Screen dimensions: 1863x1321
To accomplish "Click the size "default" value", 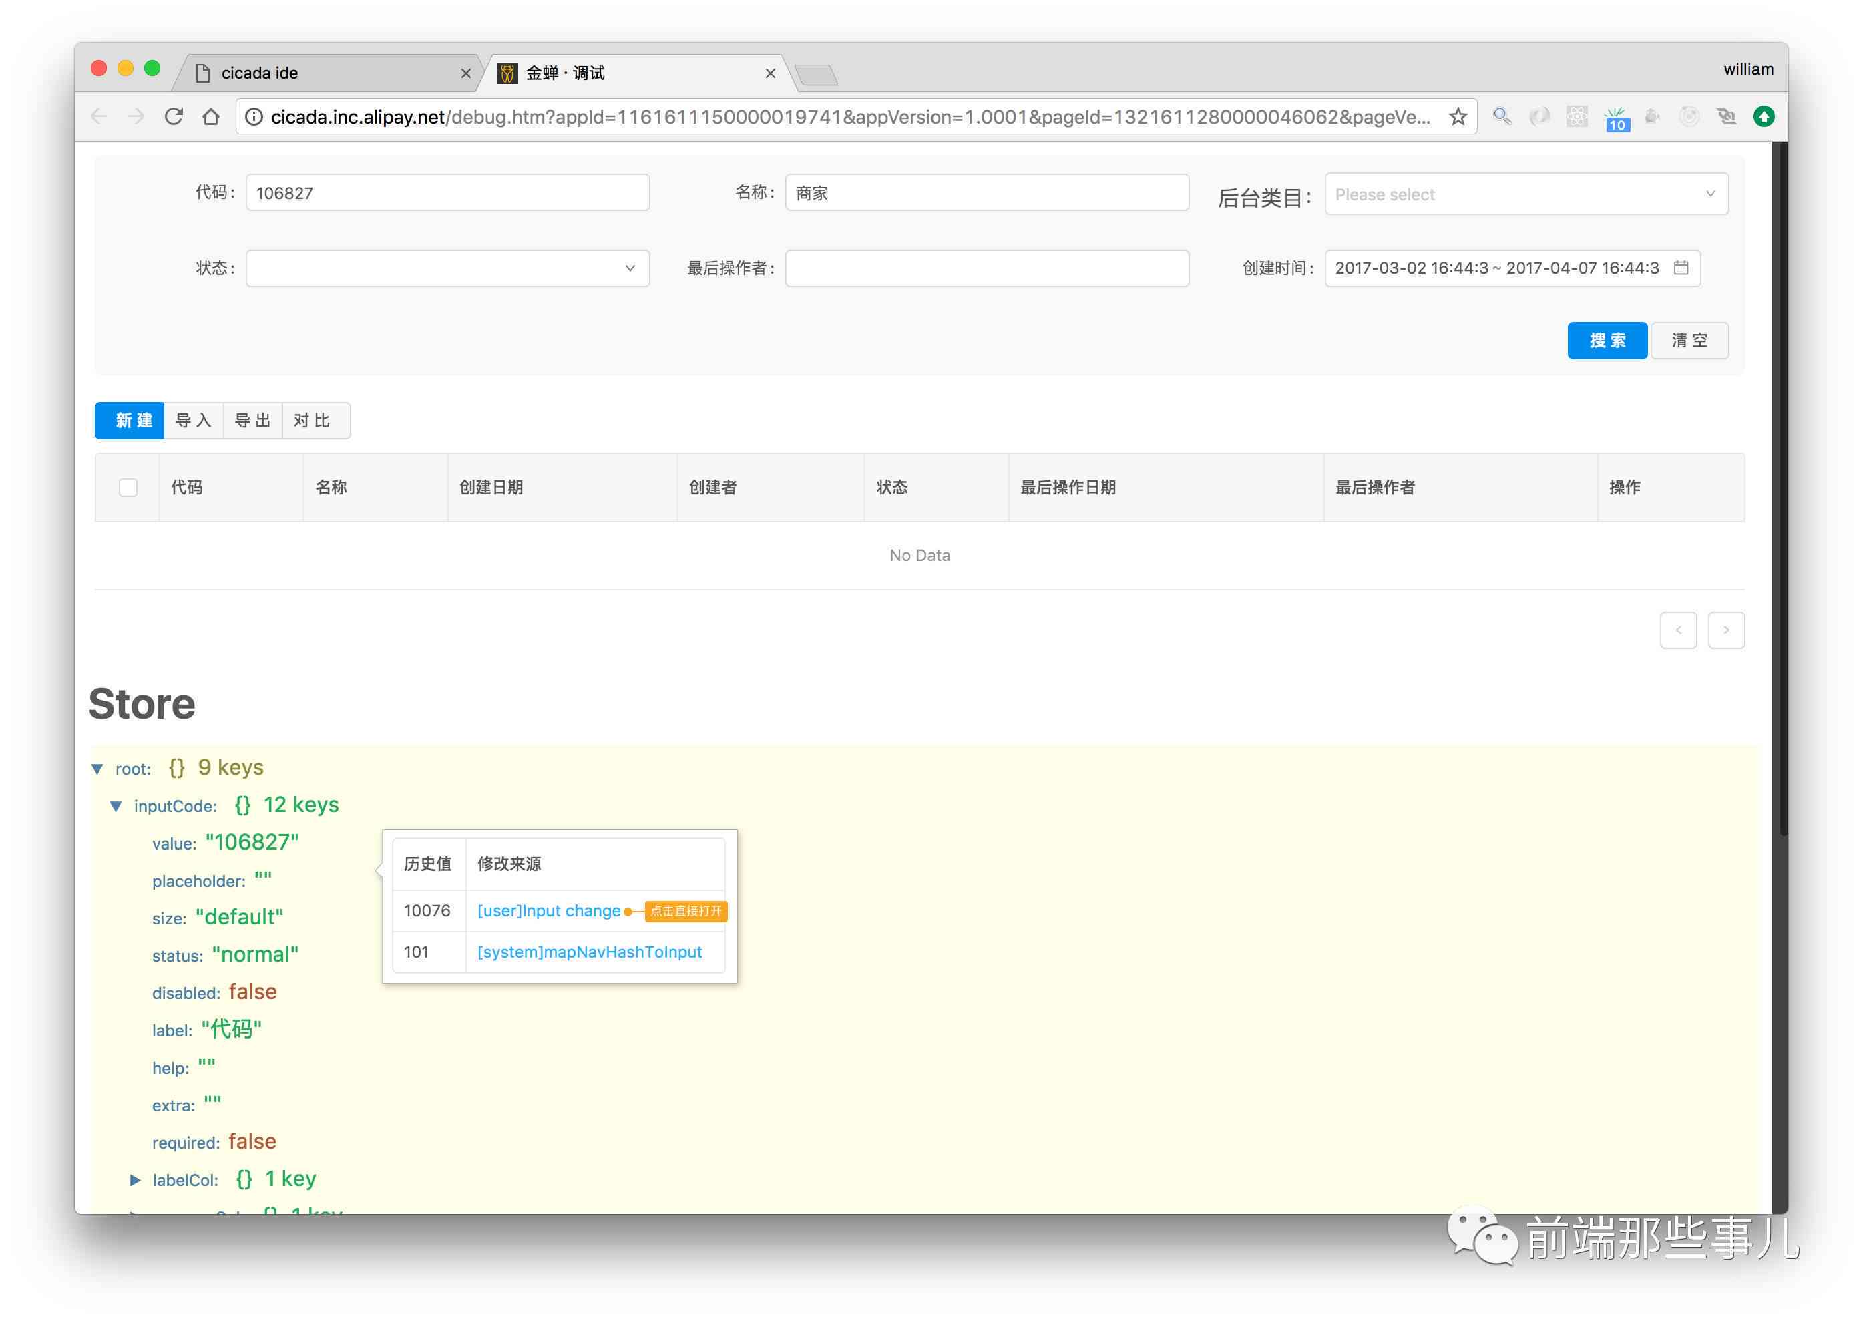I will [240, 917].
